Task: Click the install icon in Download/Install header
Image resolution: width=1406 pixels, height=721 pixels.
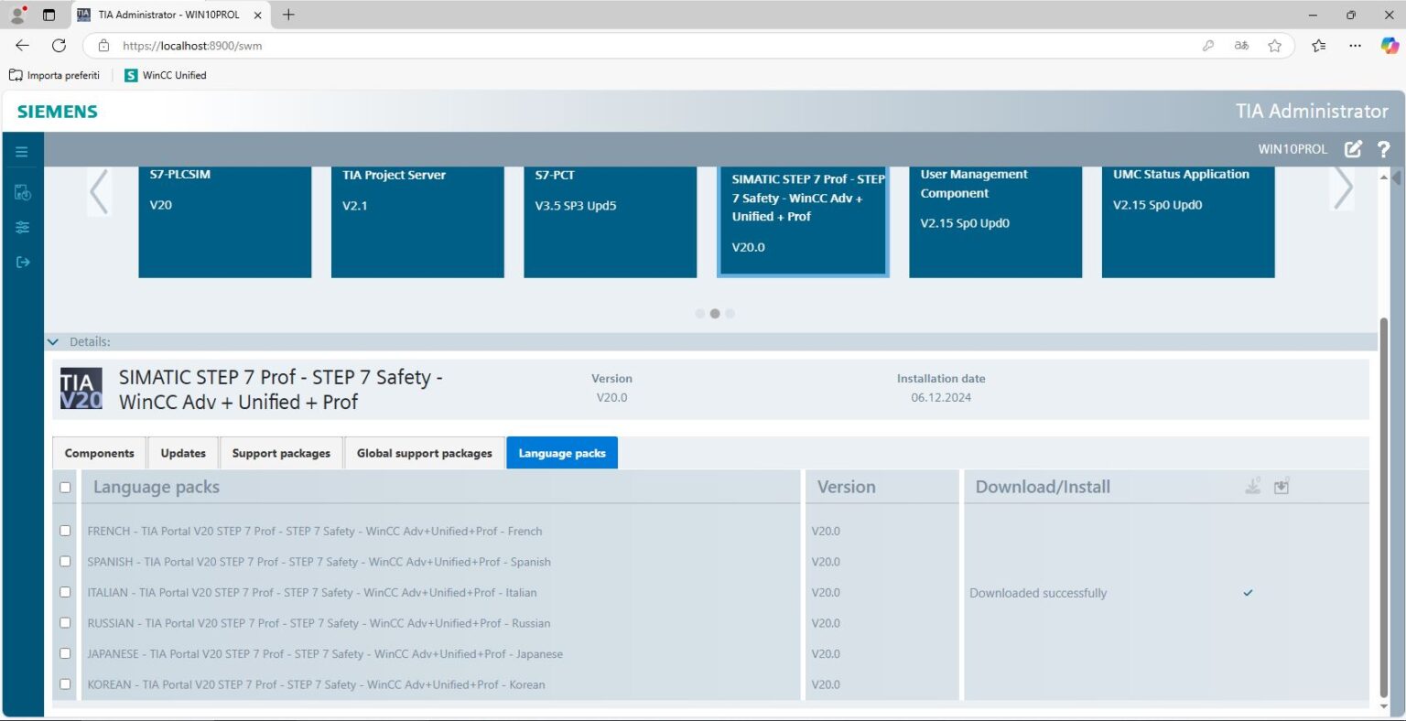Action: pos(1282,486)
